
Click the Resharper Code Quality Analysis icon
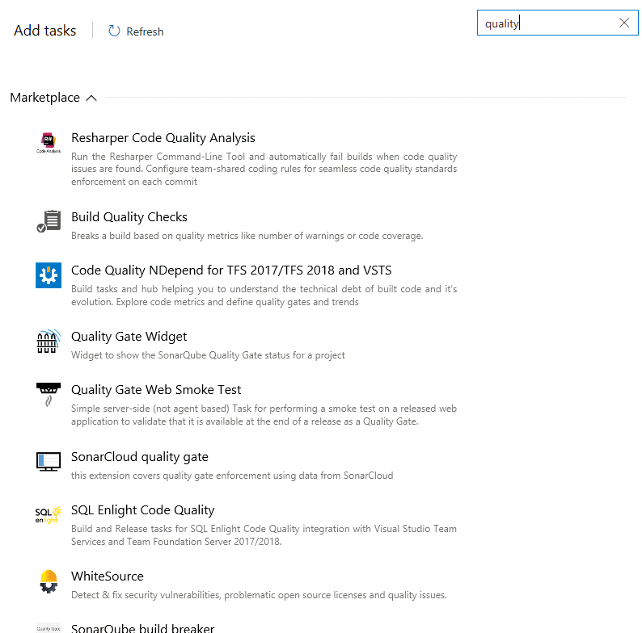(x=49, y=143)
